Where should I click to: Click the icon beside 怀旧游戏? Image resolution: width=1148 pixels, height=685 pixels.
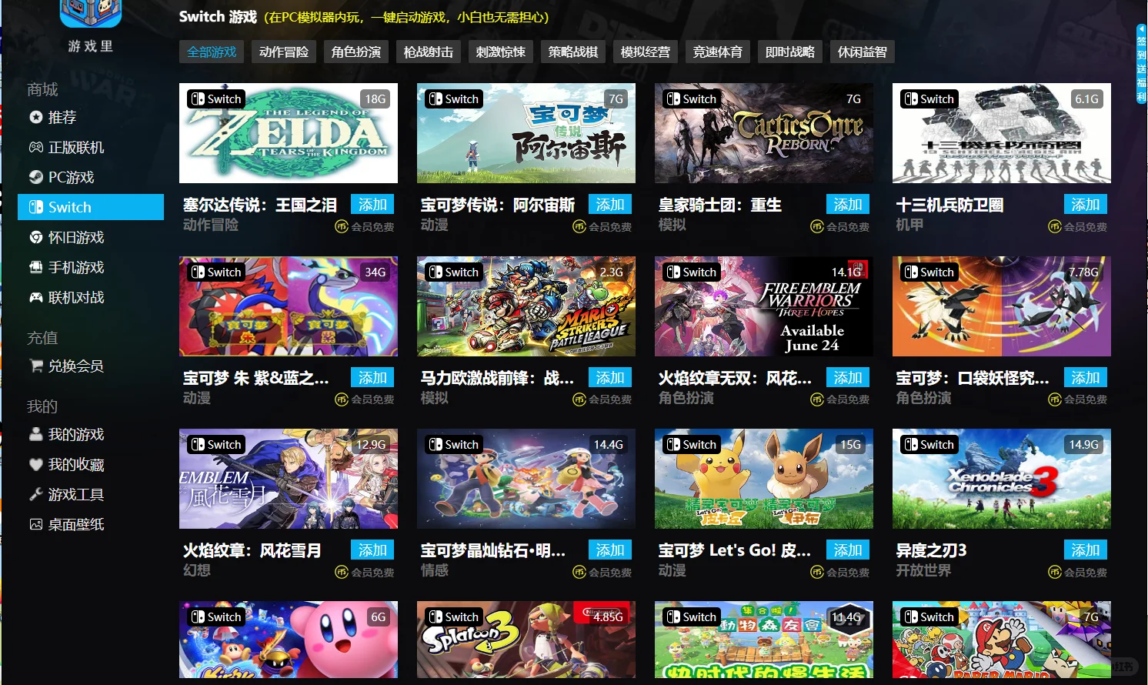[x=35, y=237]
